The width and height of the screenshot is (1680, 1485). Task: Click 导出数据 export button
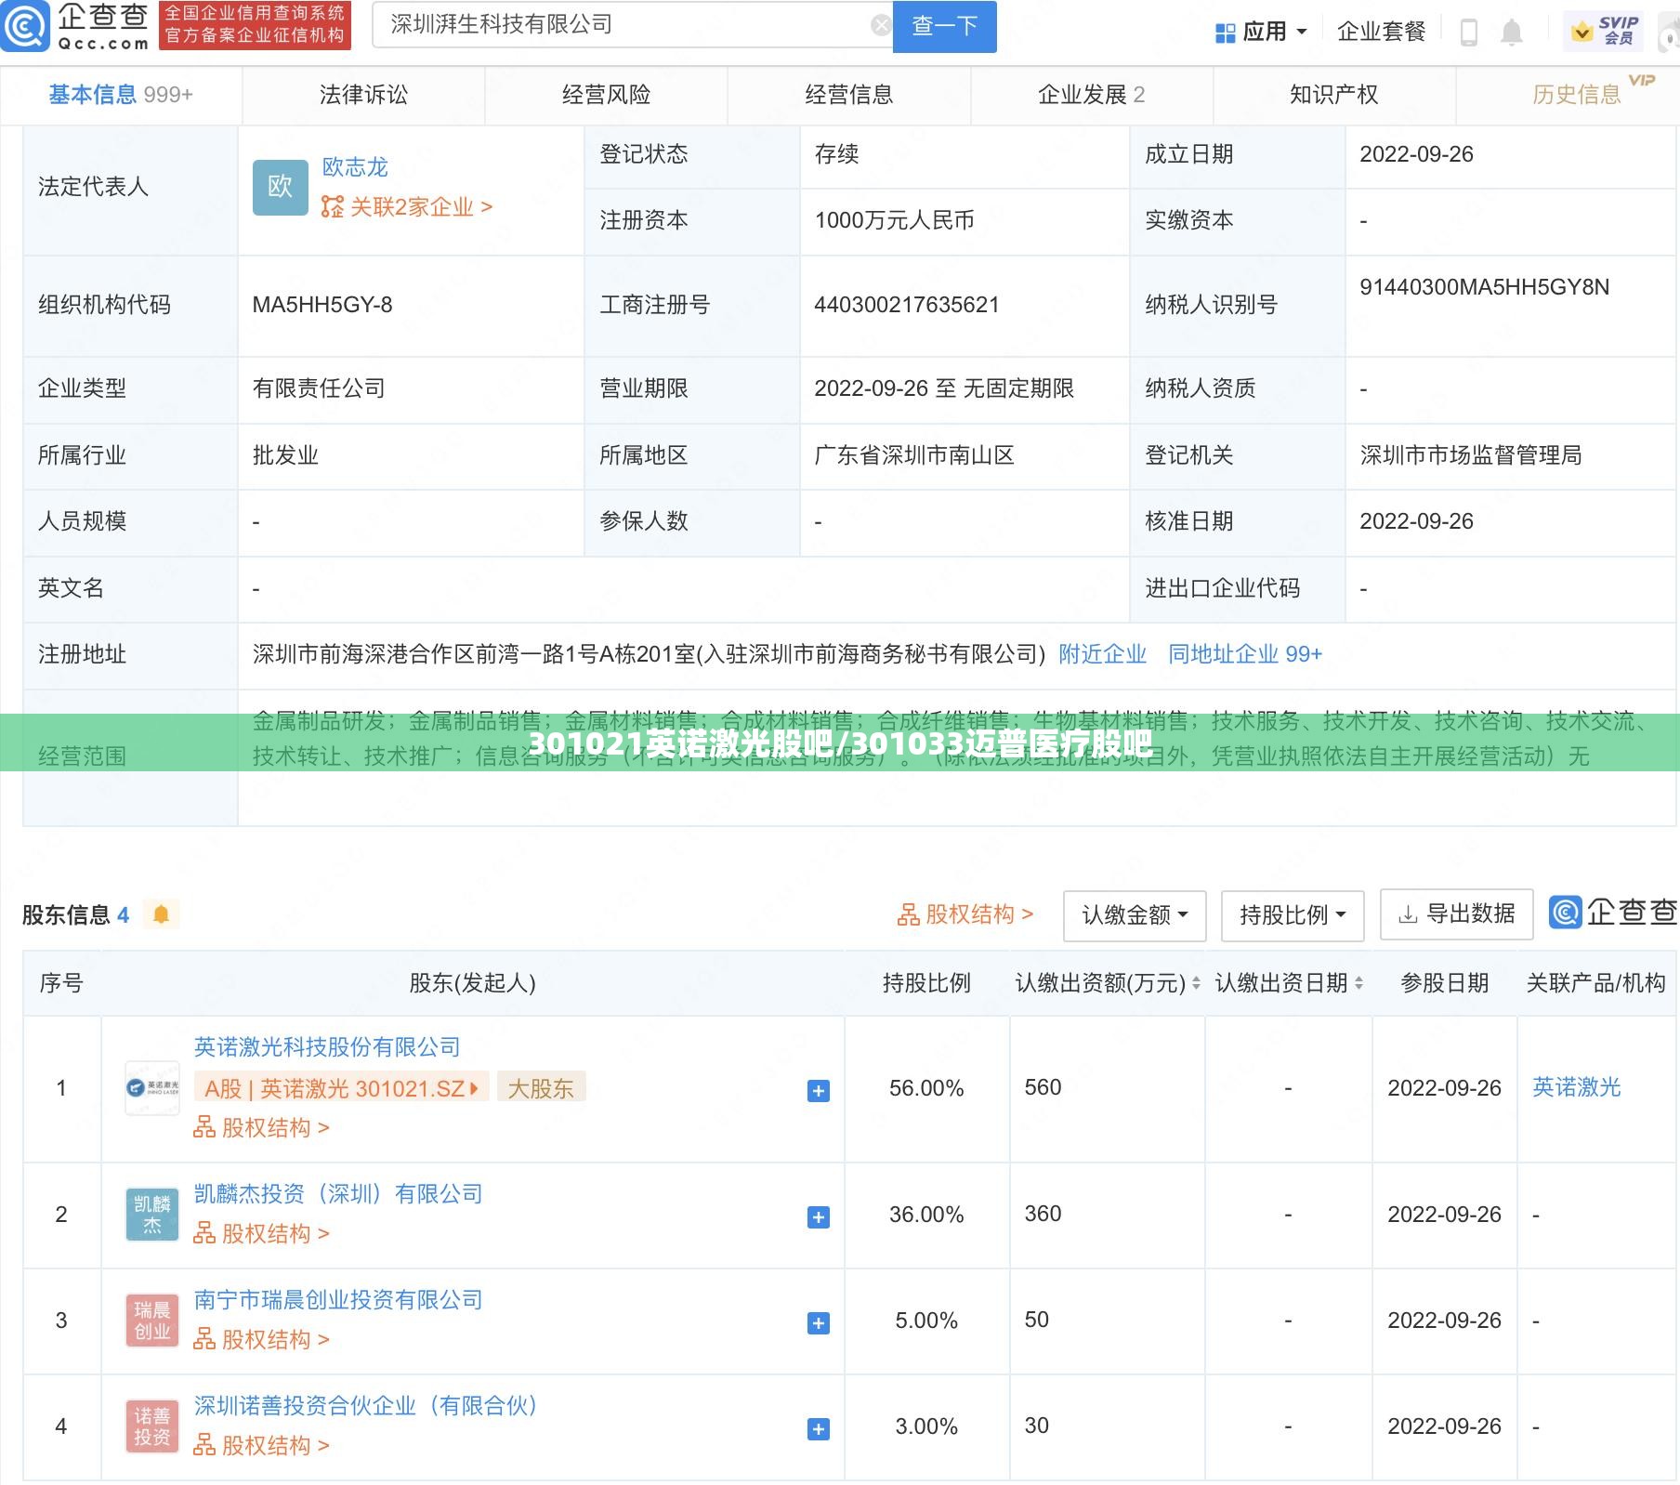tap(1456, 914)
